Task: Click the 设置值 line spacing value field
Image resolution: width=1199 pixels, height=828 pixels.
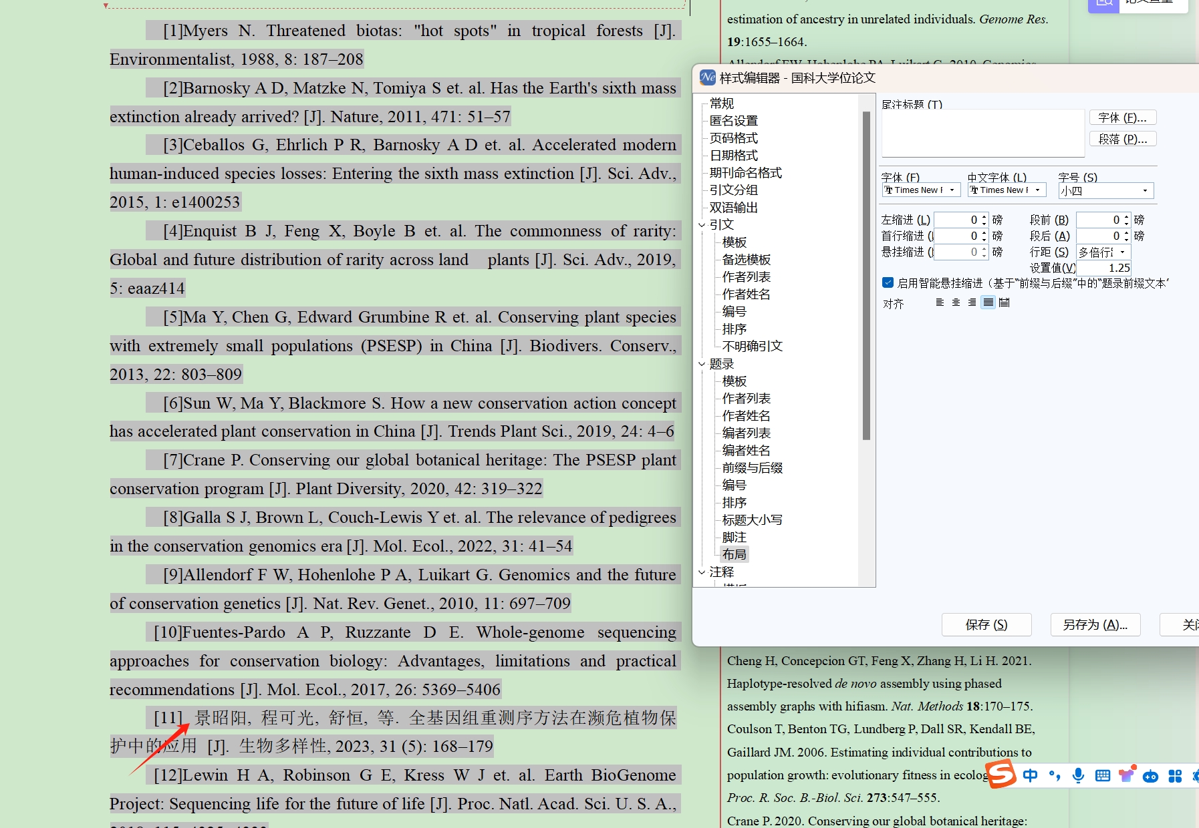Action: tap(1104, 268)
